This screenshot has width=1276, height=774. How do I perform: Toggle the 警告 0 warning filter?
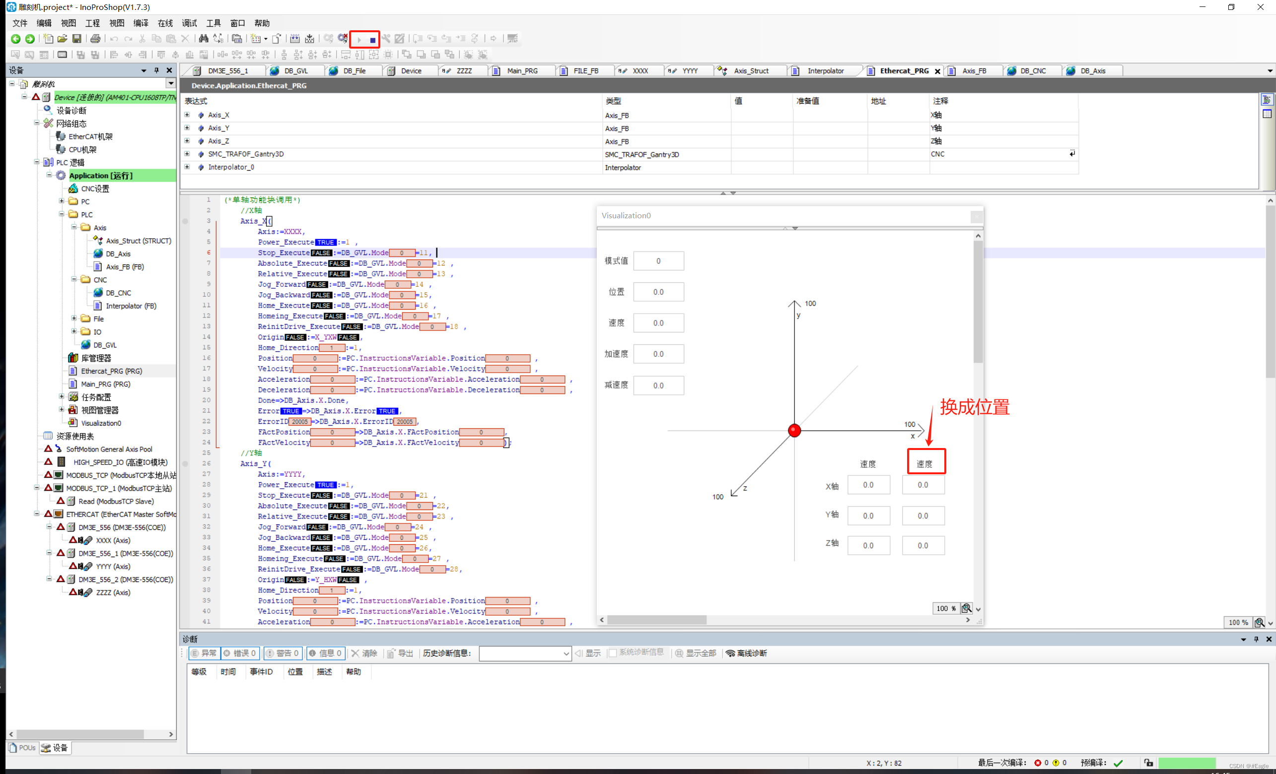pos(283,653)
